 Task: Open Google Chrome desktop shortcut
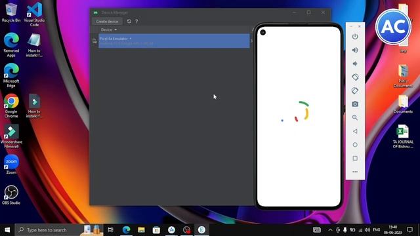[11, 106]
